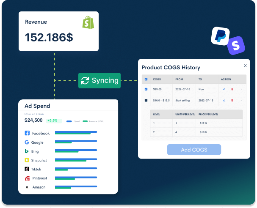Edit the $25.00 COGS entry
This screenshot has width=257, height=208.
224,89
